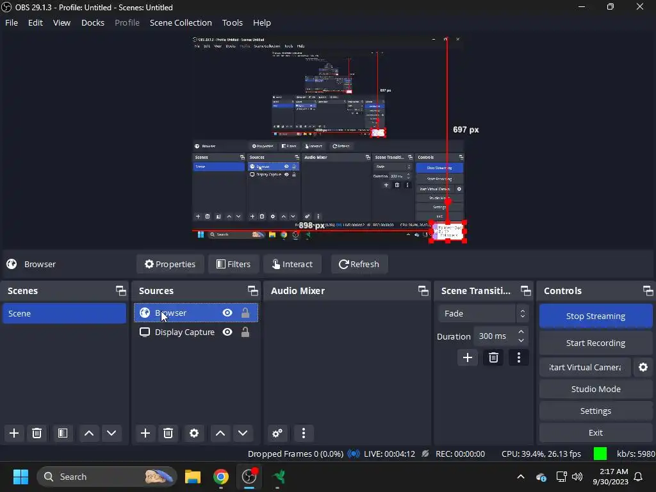Select the Display Capture source row

[196, 332]
